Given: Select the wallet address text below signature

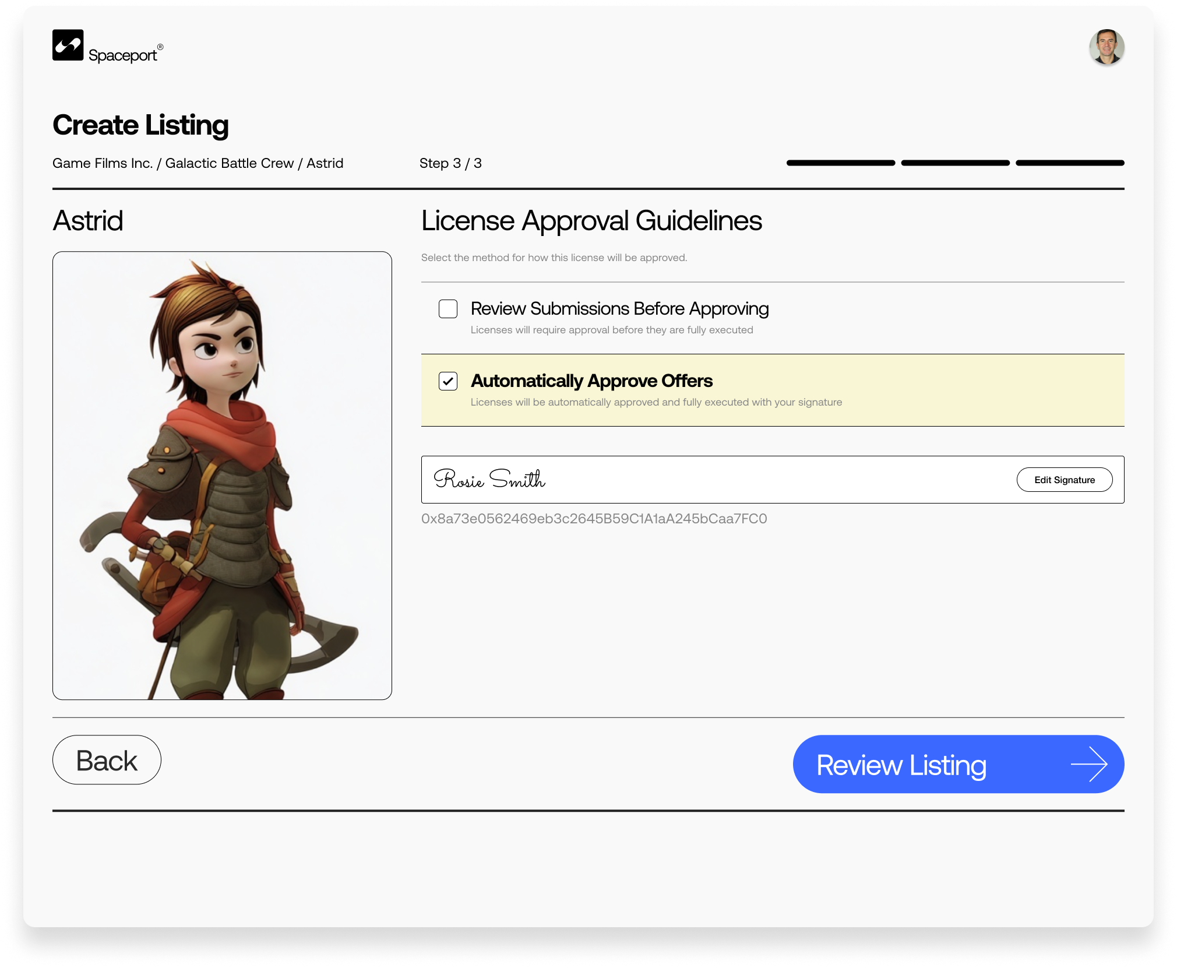Looking at the screenshot, I should (x=594, y=519).
